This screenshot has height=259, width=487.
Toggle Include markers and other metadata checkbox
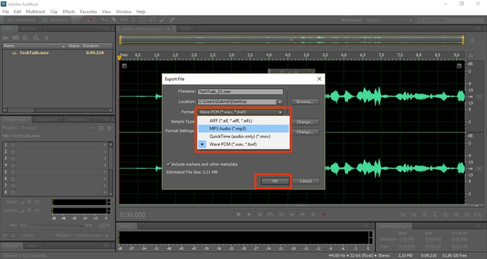coord(169,164)
